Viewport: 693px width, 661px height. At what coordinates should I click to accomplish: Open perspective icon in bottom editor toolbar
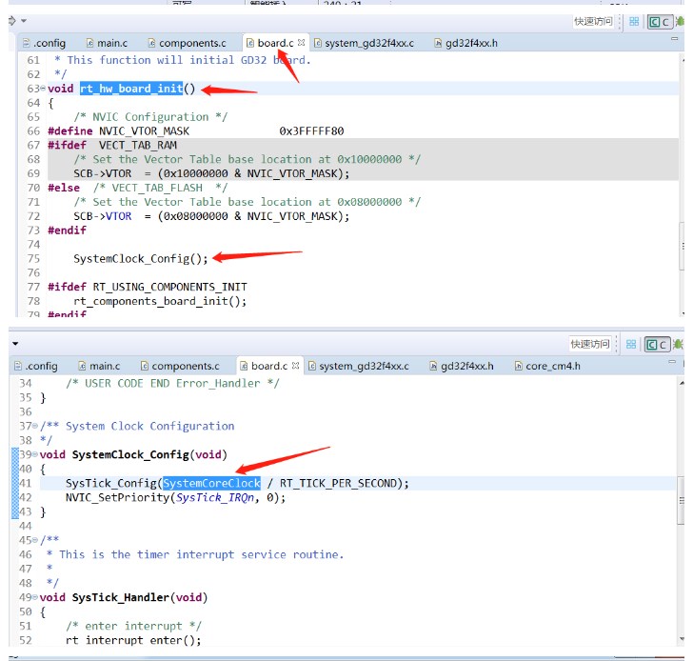tap(631, 344)
